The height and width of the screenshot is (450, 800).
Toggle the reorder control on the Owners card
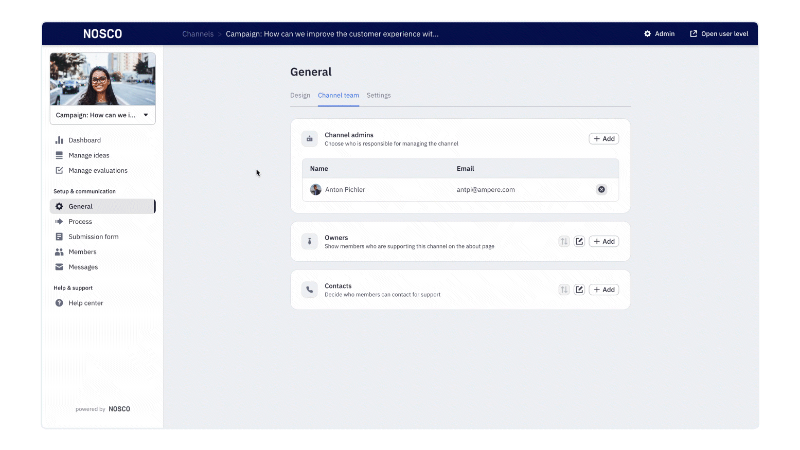click(564, 241)
